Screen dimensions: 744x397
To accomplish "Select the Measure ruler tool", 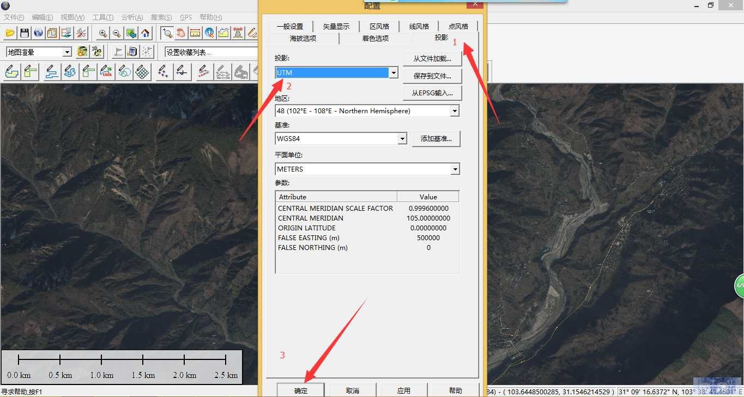I will [195, 33].
